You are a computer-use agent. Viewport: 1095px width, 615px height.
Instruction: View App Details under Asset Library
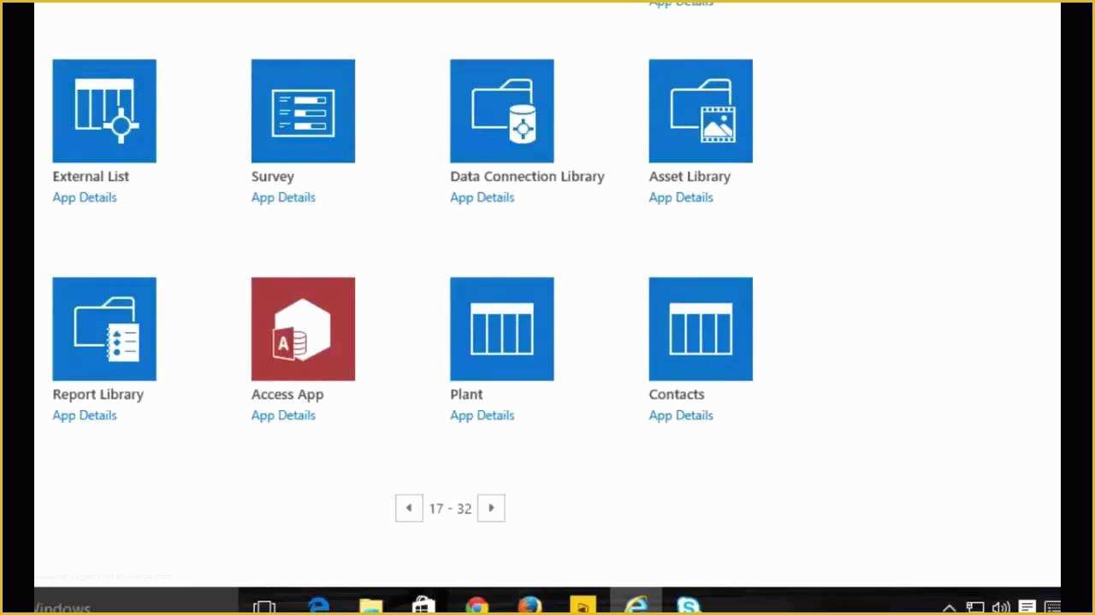[681, 197]
